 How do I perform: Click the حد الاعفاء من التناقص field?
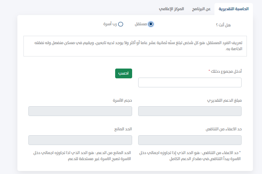coord(190,140)
